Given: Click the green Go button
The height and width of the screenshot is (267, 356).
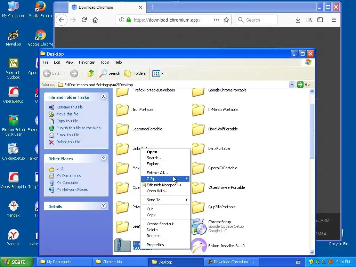Looking at the screenshot, I should pyautogui.click(x=304, y=84).
